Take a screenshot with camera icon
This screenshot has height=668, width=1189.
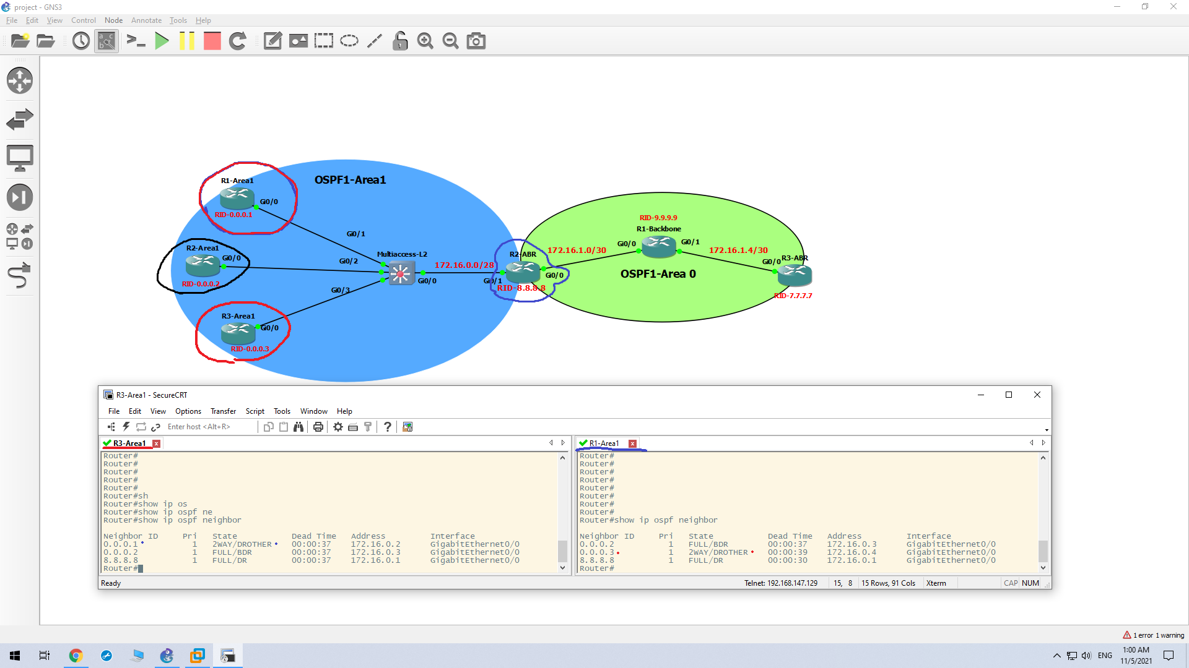coord(476,41)
